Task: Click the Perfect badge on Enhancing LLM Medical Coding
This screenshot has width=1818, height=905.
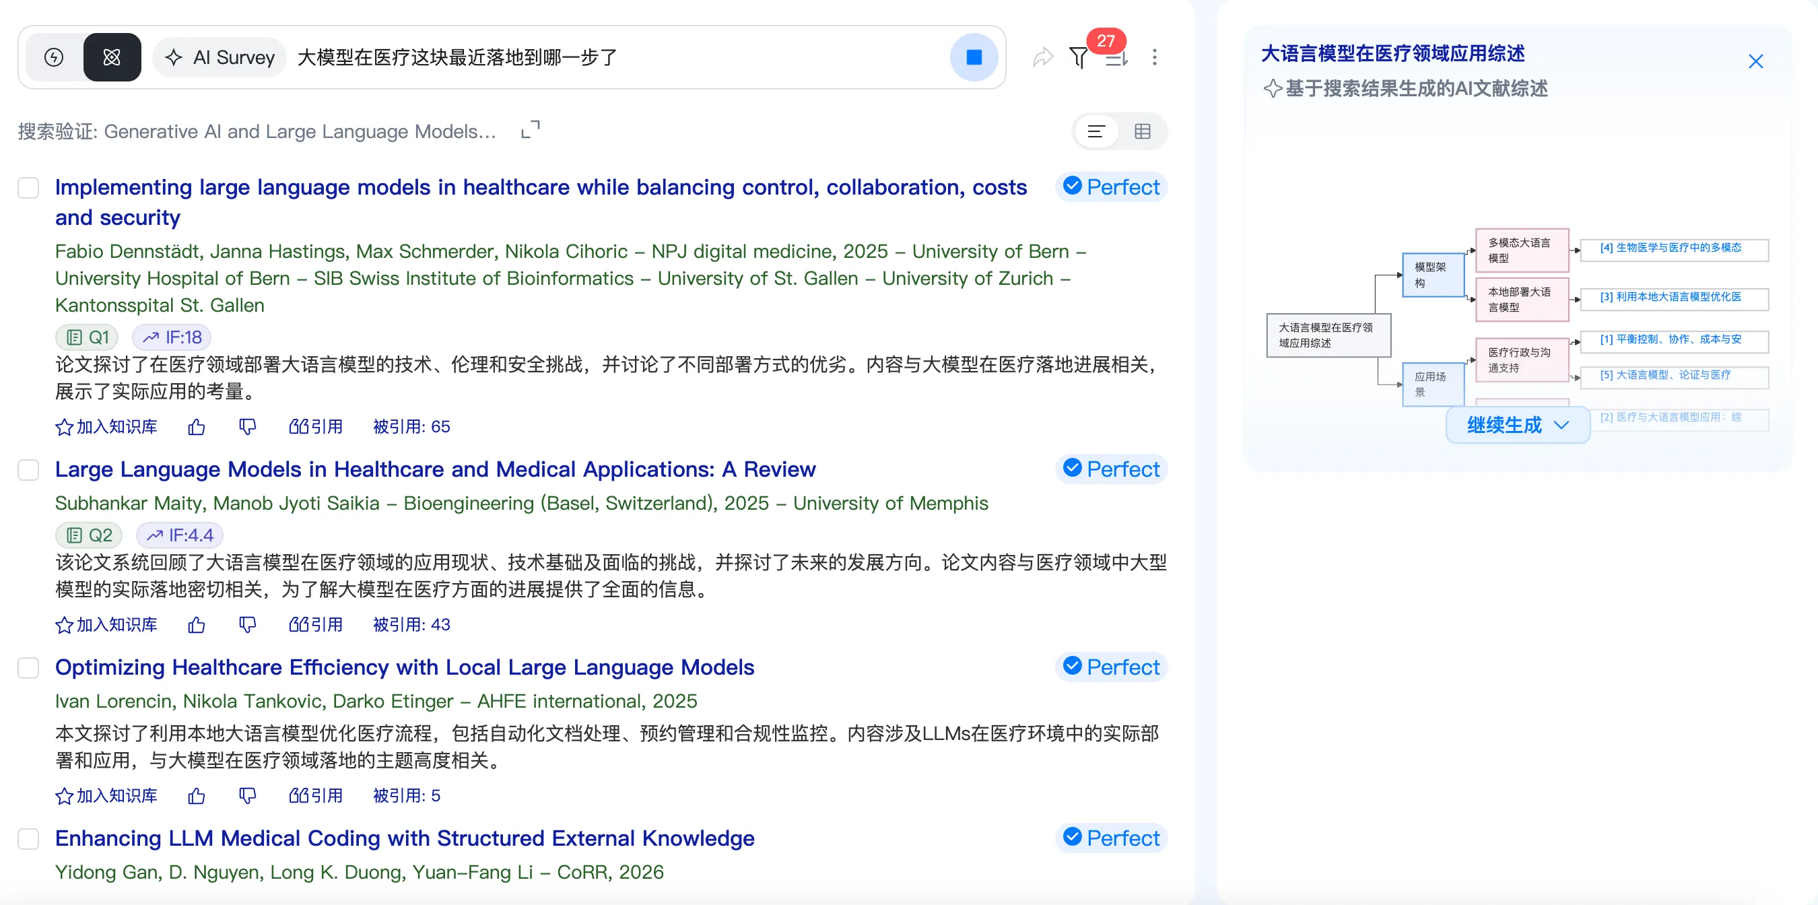Action: click(1111, 838)
